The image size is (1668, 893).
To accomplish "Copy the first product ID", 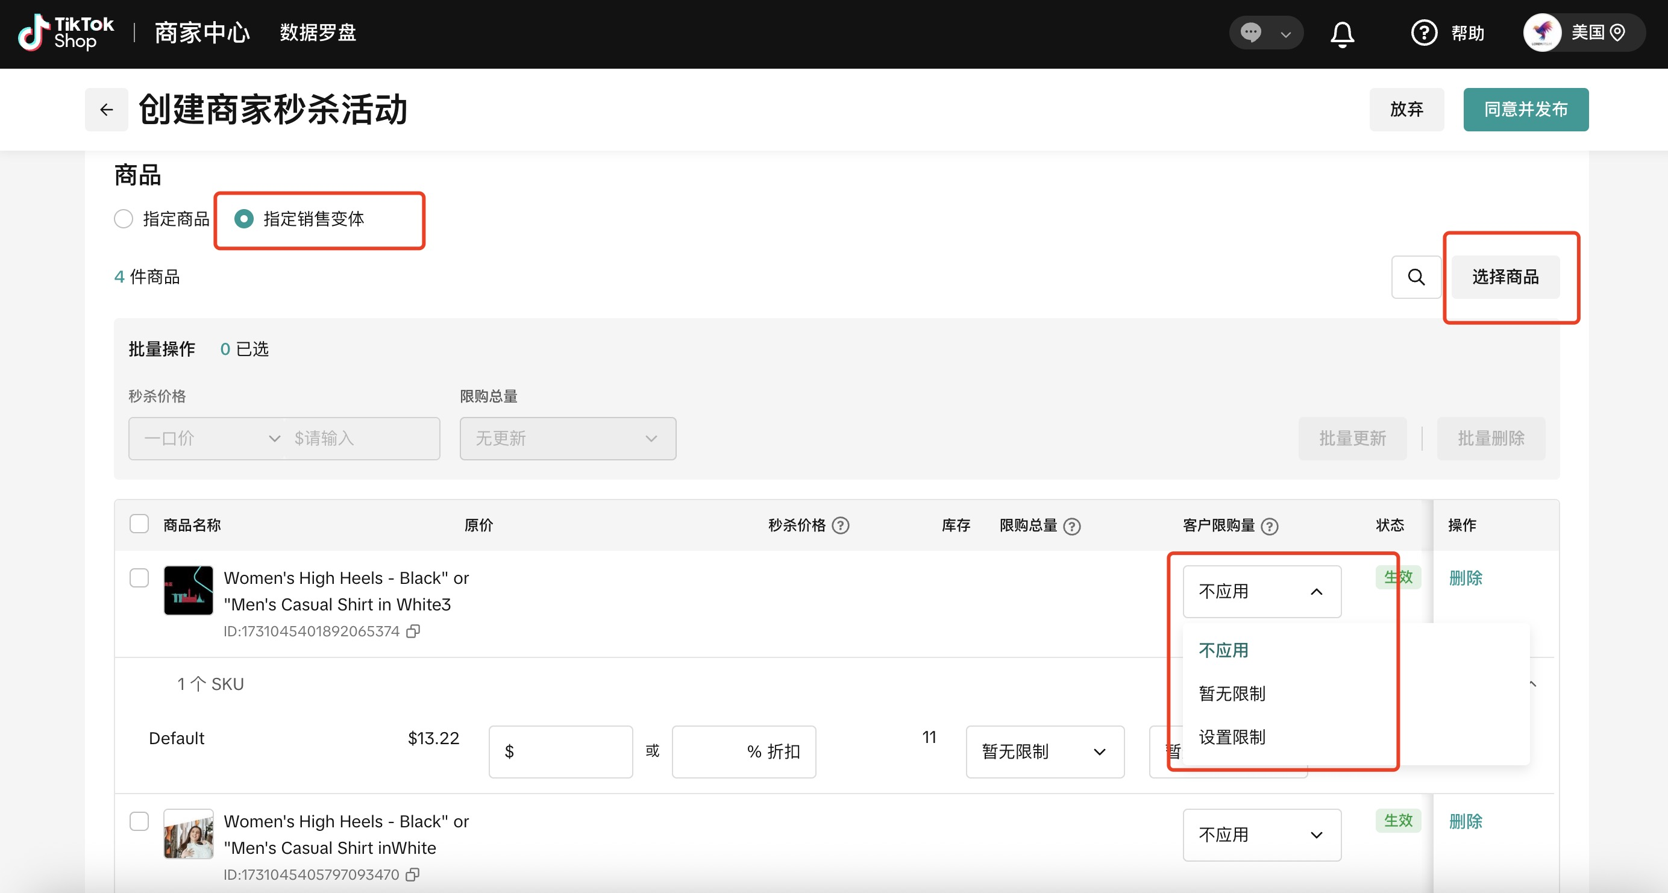I will tap(413, 631).
